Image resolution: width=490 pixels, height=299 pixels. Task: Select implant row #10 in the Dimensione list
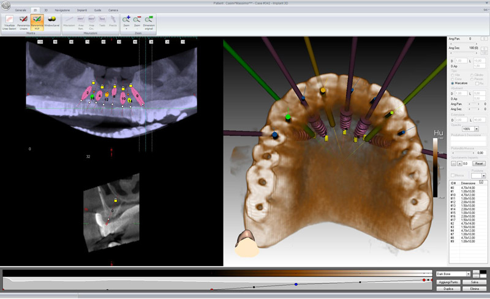click(466, 194)
